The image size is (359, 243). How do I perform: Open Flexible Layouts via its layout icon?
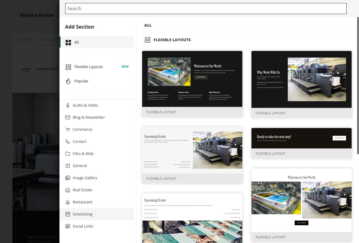(68, 67)
